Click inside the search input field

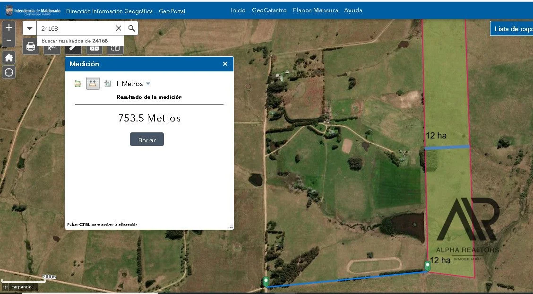[x=76, y=28]
